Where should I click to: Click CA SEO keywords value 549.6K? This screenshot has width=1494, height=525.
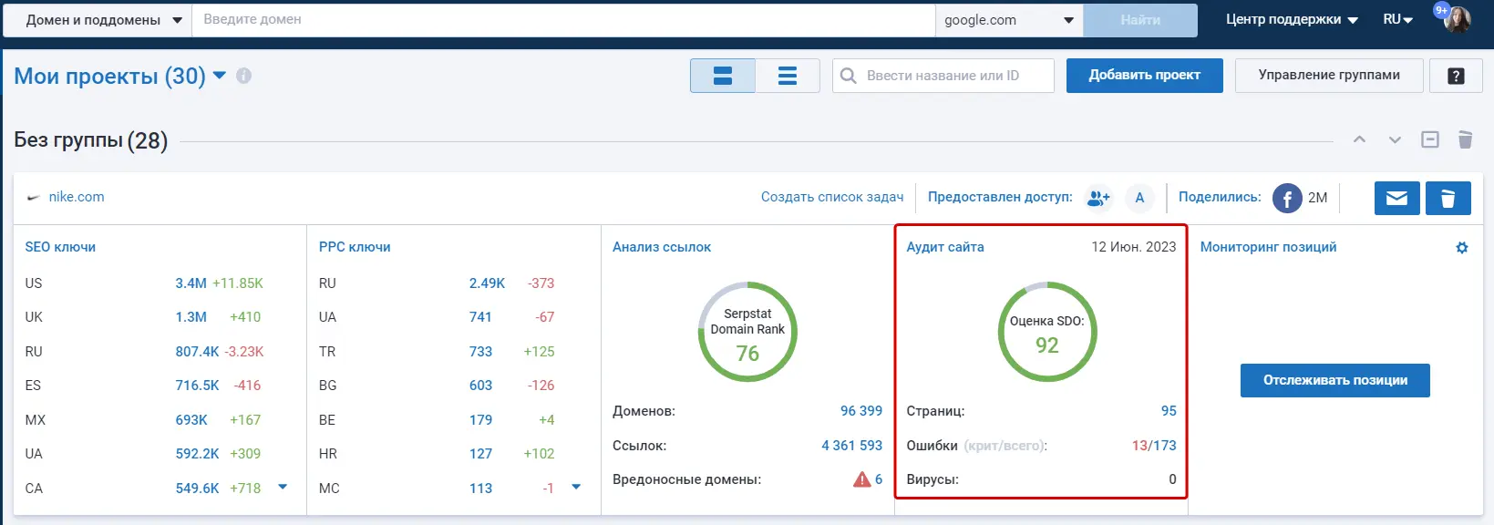pyautogui.click(x=197, y=489)
